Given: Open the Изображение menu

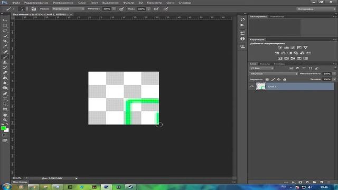Looking at the screenshot, I should coord(63,3).
